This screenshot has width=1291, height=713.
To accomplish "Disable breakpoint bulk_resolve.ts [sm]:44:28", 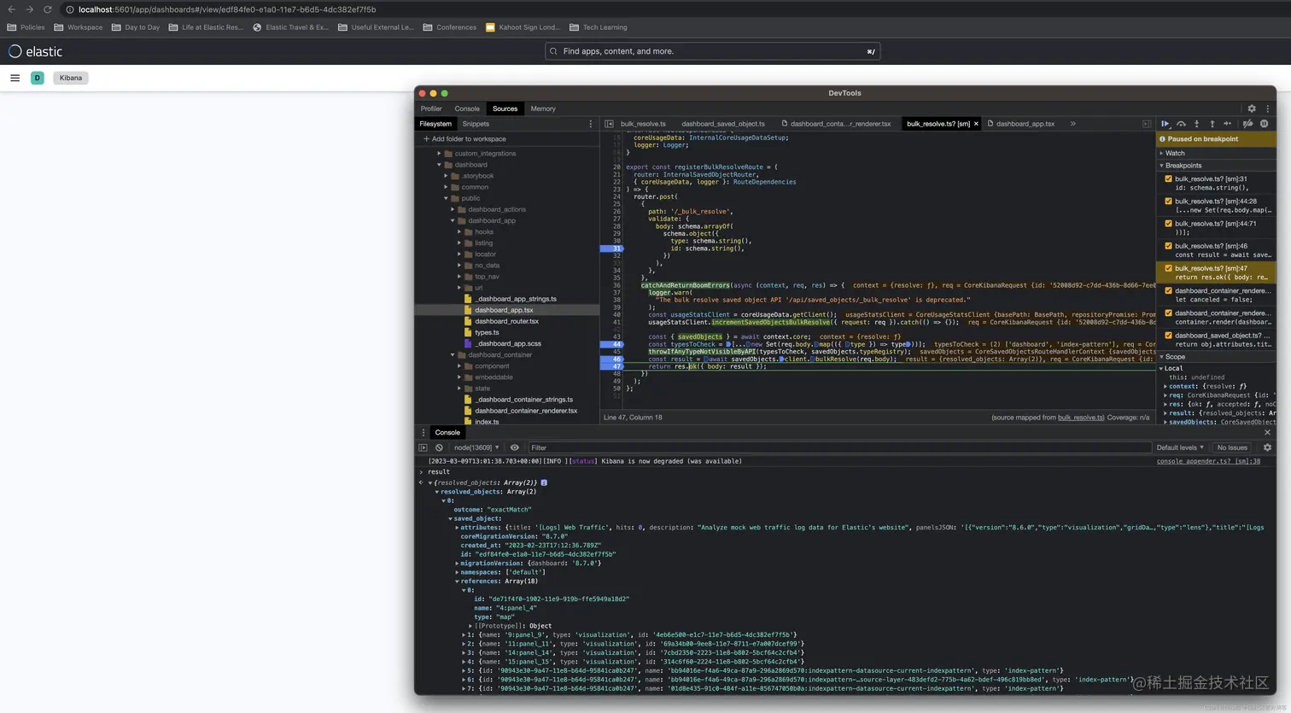I will (1168, 202).
